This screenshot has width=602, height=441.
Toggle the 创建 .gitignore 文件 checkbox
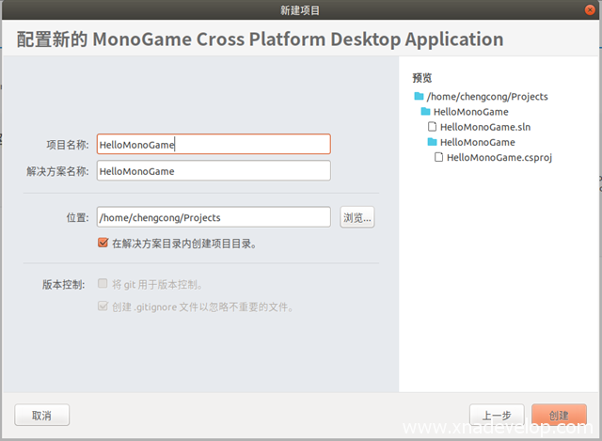(x=103, y=307)
